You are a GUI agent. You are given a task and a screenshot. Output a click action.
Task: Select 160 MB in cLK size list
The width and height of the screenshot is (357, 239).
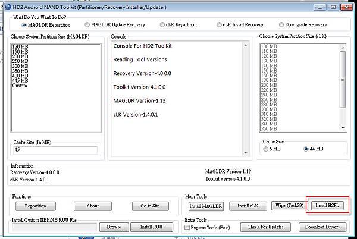269,76
